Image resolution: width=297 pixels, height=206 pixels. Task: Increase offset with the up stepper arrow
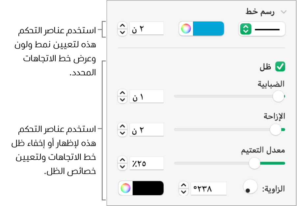[122, 126]
